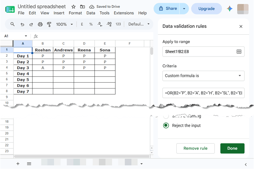Format as currency with pound icon
The image size is (254, 169).
tap(82, 24)
